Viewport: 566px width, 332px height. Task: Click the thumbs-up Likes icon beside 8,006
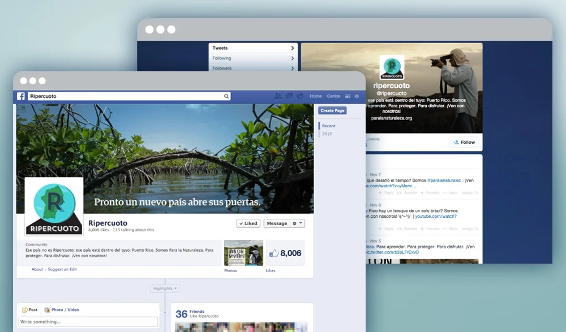point(274,253)
